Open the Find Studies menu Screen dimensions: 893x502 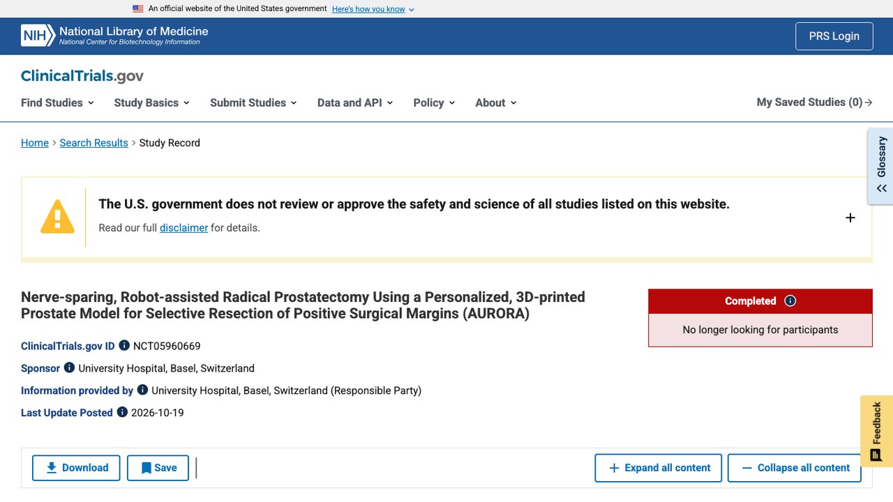pyautogui.click(x=57, y=102)
